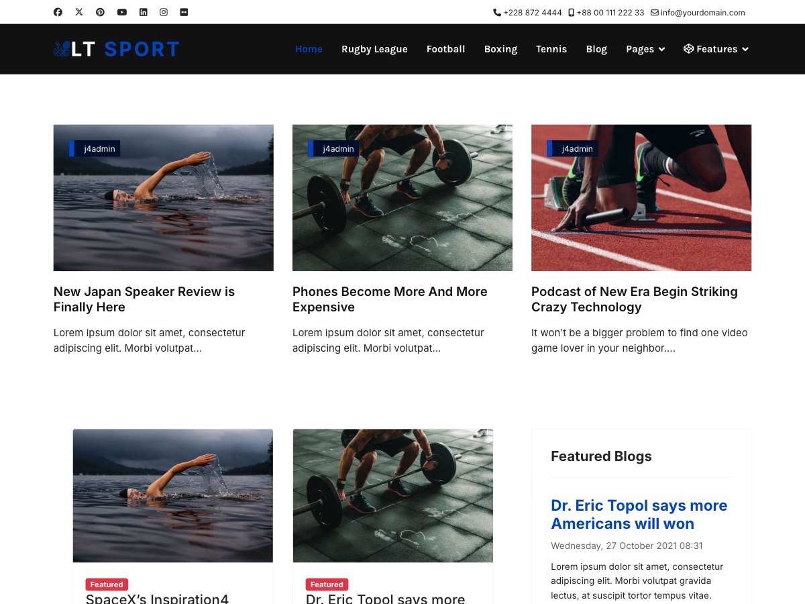
Task: Select the Boxing menu item
Action: pos(500,49)
